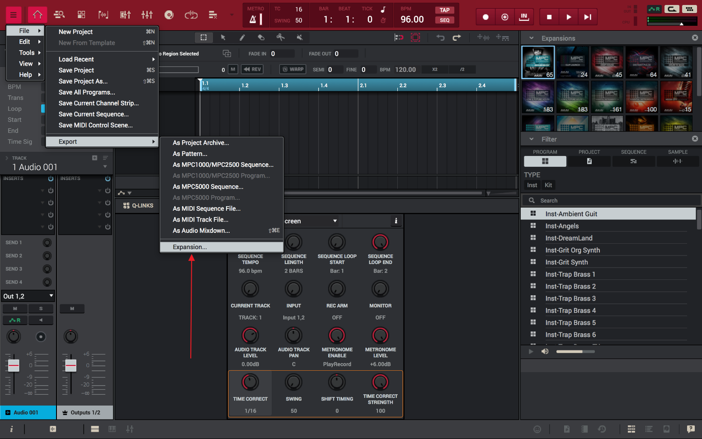The height and width of the screenshot is (439, 702).
Task: Expand the Load Recent submenu
Action: [102, 59]
